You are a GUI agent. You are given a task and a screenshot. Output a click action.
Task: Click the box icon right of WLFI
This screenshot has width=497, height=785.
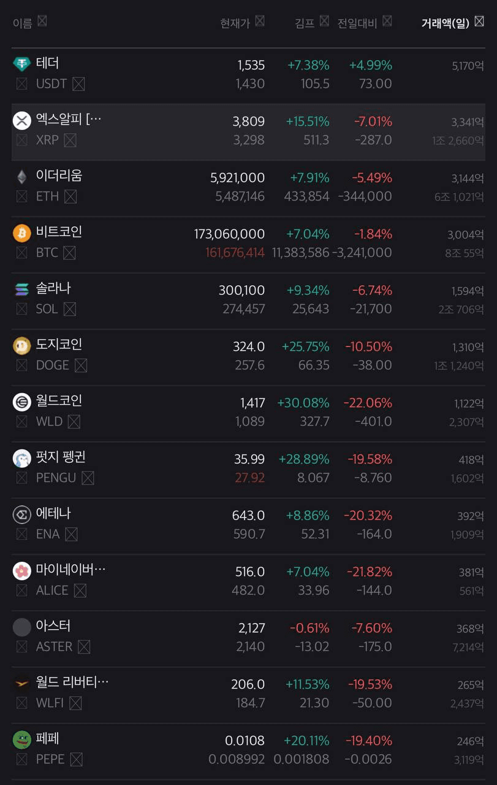coord(75,703)
